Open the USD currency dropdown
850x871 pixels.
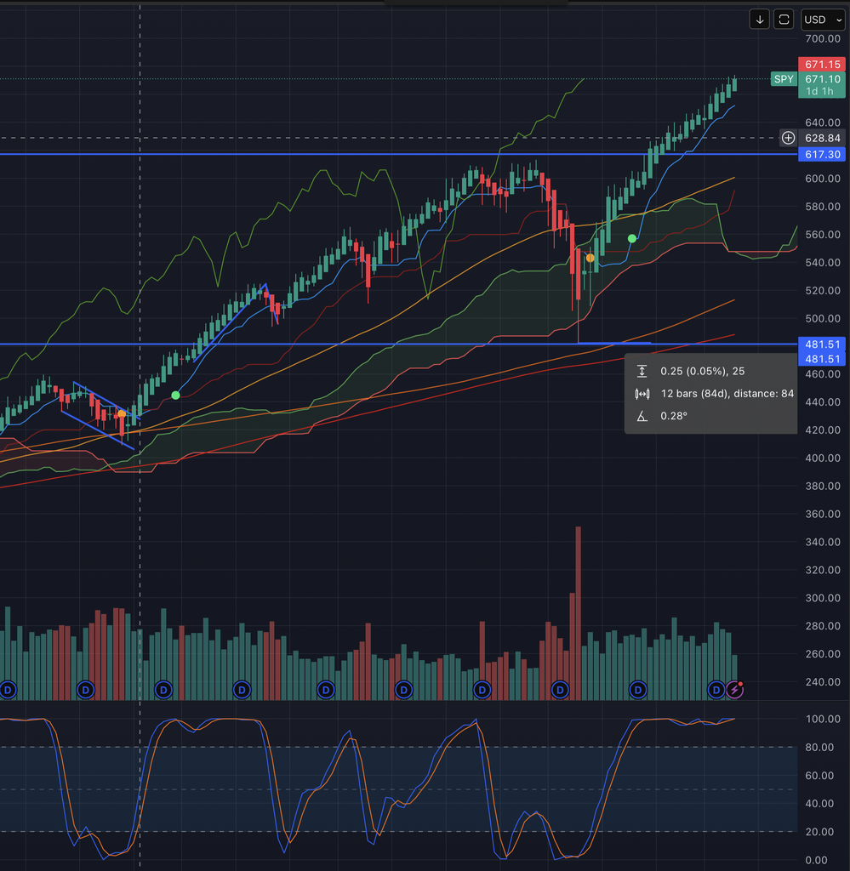coord(823,20)
